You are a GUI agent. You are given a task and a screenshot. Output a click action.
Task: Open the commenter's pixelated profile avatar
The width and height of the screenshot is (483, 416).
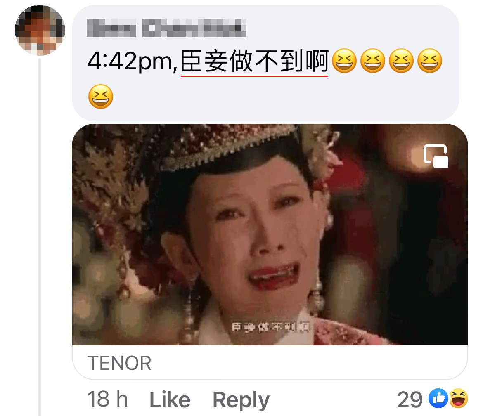click(40, 30)
